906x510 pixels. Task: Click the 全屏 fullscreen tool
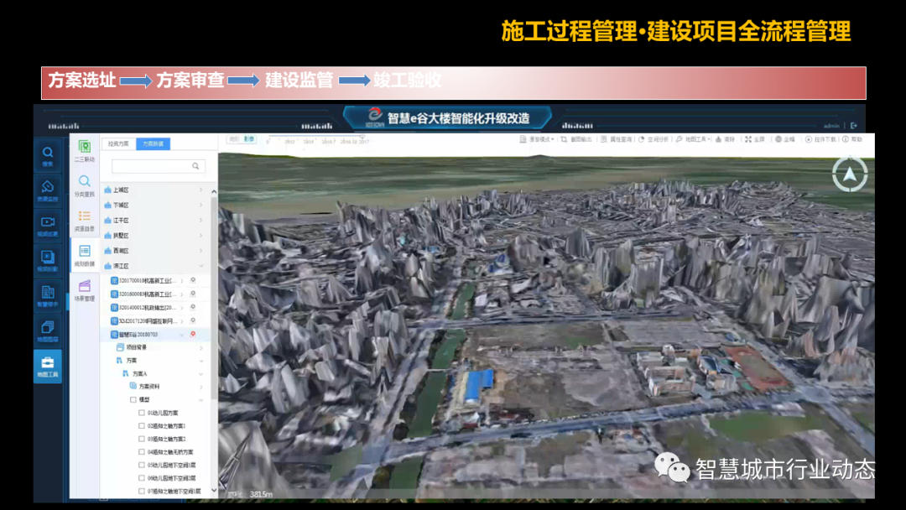[755, 139]
